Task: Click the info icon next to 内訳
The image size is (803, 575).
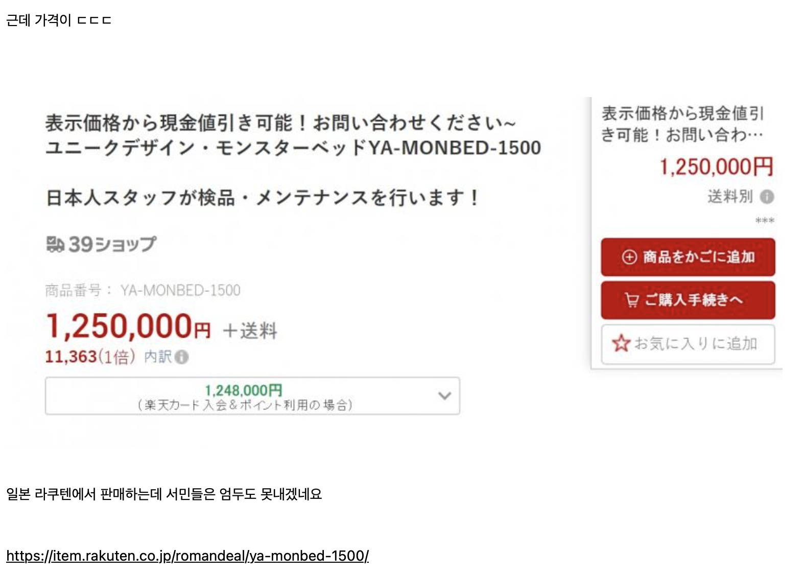Action: (x=181, y=357)
